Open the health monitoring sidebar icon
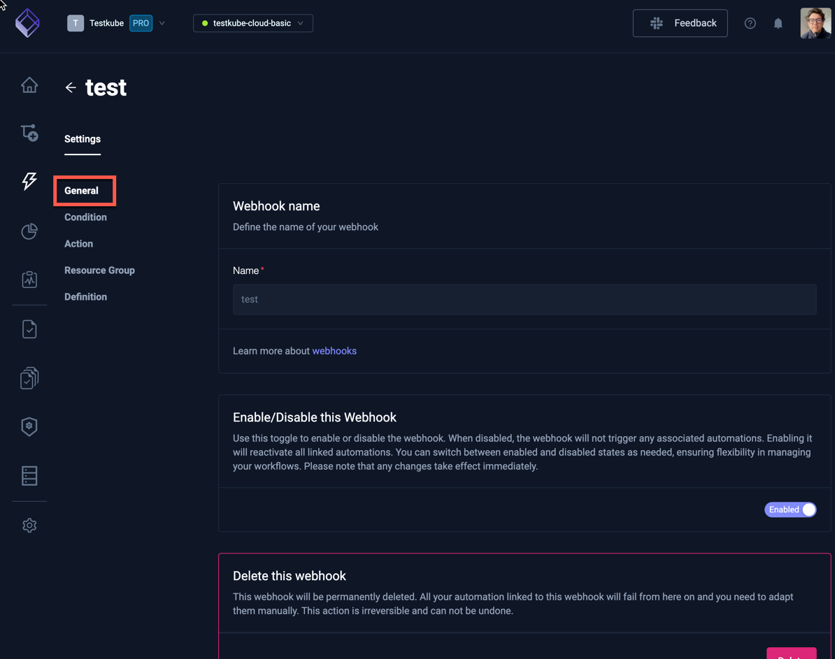This screenshot has height=659, width=835. (29, 279)
